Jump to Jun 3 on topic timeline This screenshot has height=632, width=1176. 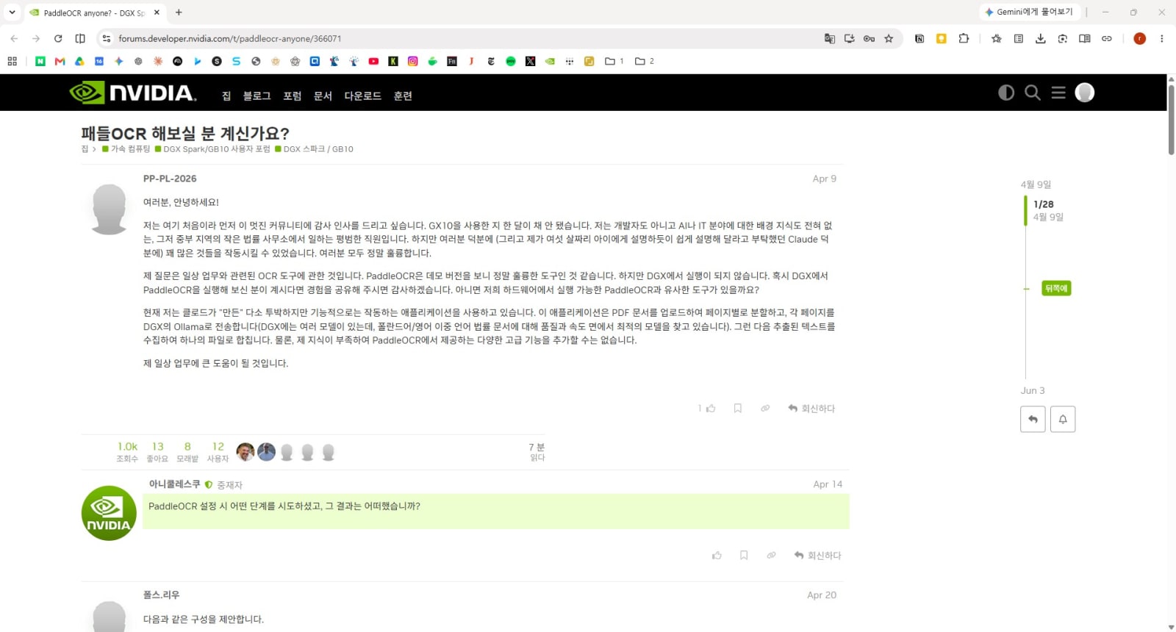click(x=1032, y=391)
